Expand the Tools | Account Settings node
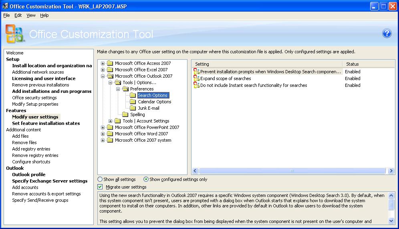 [110, 121]
